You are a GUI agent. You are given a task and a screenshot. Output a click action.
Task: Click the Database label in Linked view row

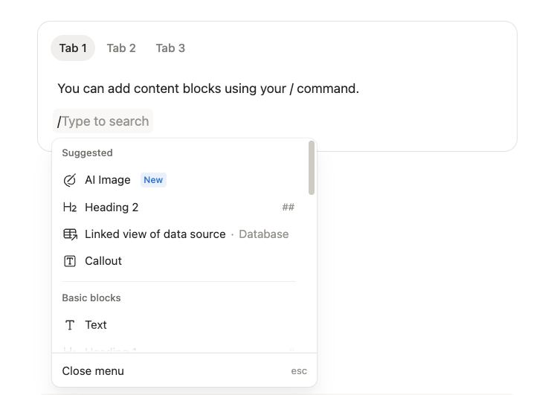coord(263,234)
